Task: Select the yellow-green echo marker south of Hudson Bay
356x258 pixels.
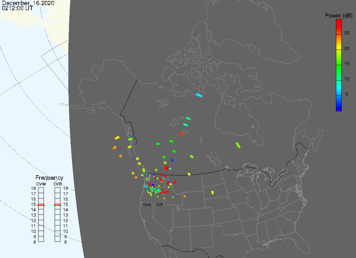Action: tap(238, 145)
